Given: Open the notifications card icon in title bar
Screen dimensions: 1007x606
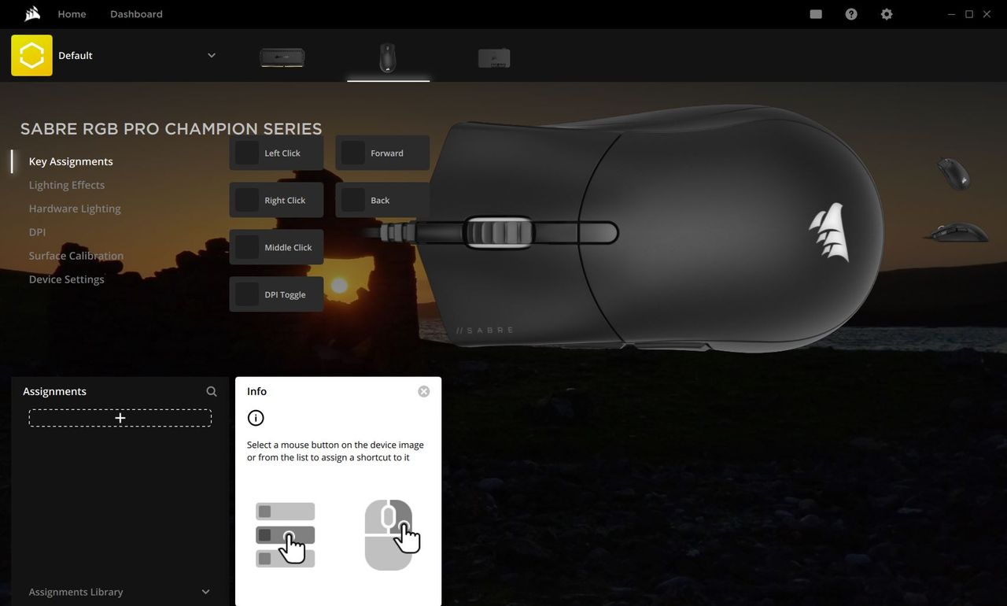Looking at the screenshot, I should (x=816, y=14).
